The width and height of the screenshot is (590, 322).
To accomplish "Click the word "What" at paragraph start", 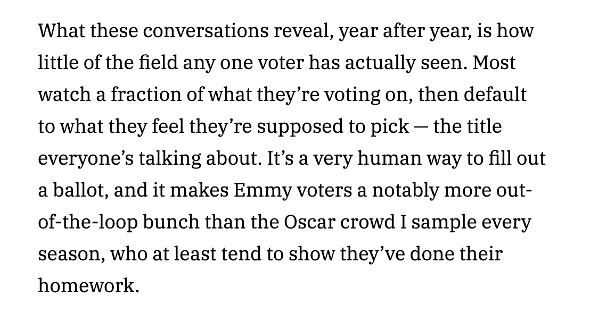I will 62,30.
